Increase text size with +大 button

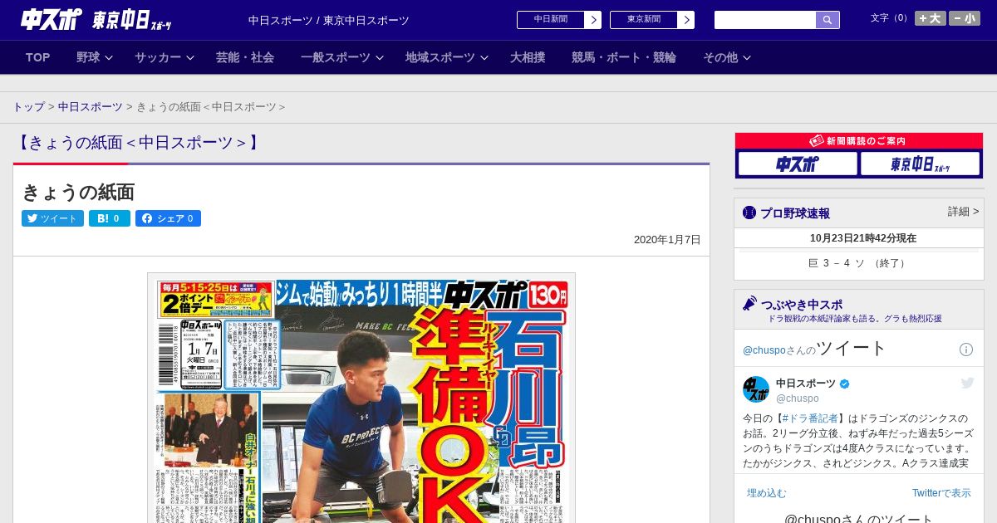[x=930, y=18]
